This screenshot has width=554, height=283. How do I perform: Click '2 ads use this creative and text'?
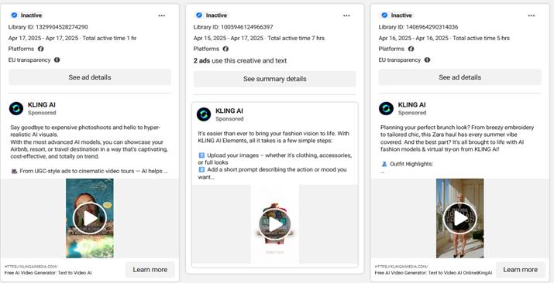[x=240, y=60]
